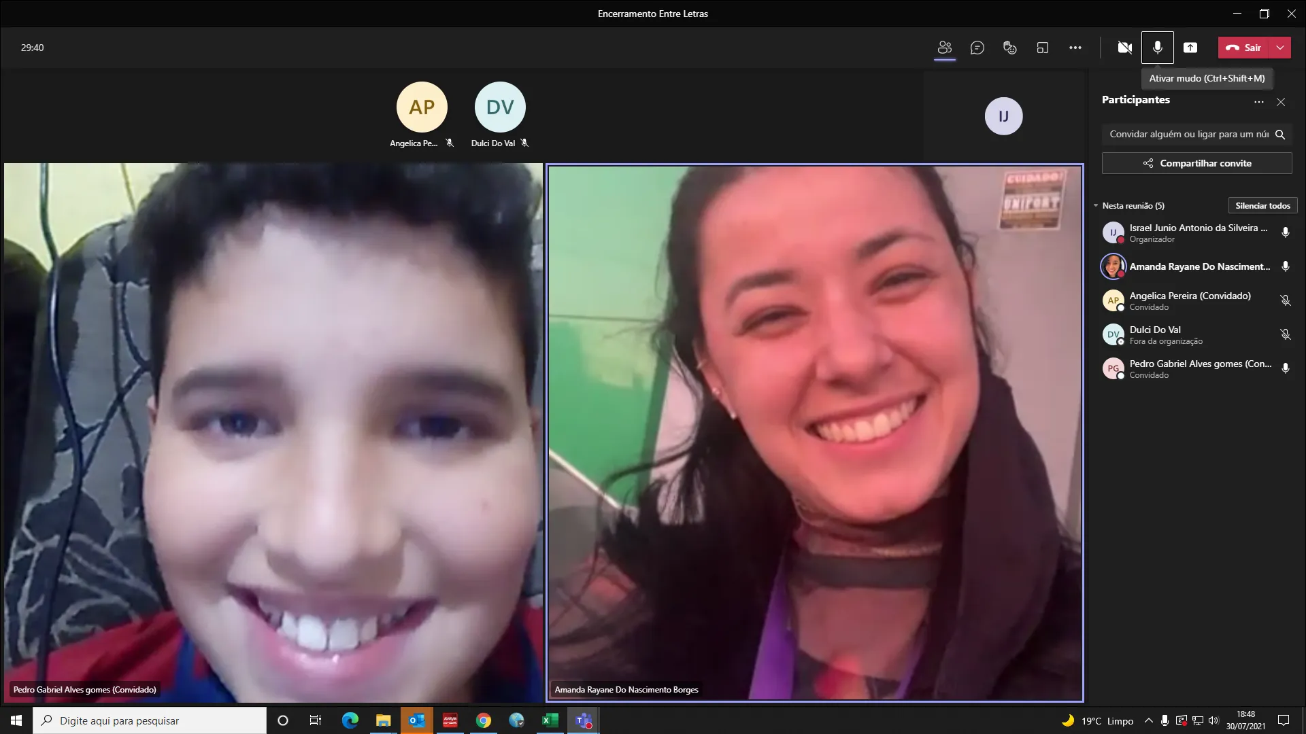
Task: Open Microsoft Teams in the taskbar
Action: coord(583,720)
